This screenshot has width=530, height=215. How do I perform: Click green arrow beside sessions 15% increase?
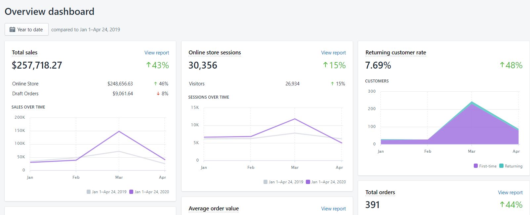point(325,65)
